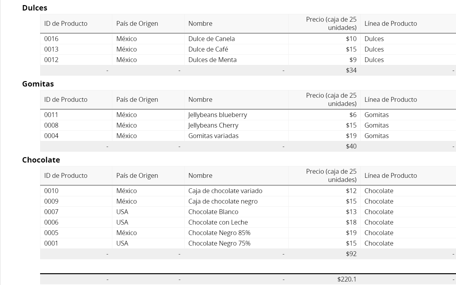Click the $92 Chocolate subtotal cell
This screenshot has width=456, height=285.
click(x=351, y=254)
